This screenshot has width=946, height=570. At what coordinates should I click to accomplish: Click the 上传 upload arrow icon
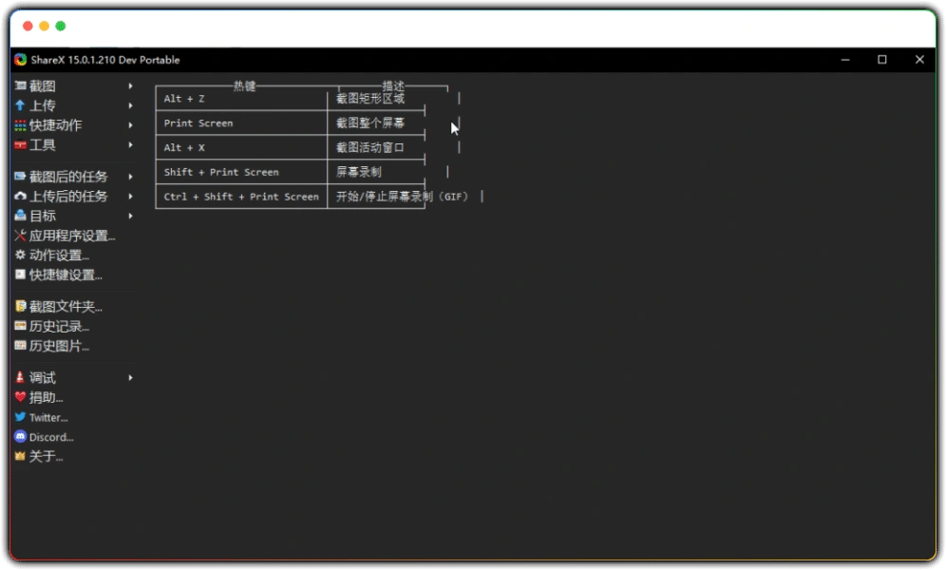[x=20, y=105]
